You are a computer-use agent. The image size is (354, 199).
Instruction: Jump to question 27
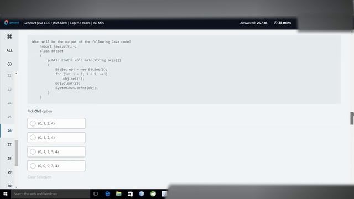click(x=9, y=144)
